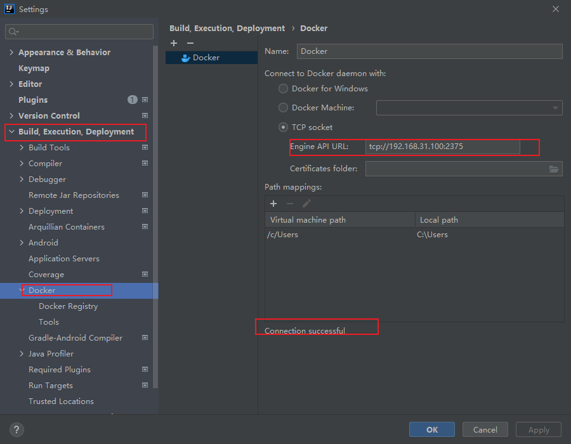Add a new Docker configuration with plus icon
The height and width of the screenshot is (444, 571).
[x=174, y=43]
